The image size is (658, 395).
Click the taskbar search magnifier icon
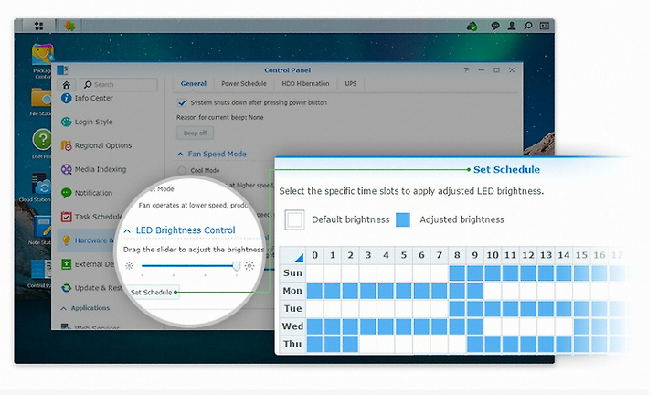pyautogui.click(x=528, y=26)
